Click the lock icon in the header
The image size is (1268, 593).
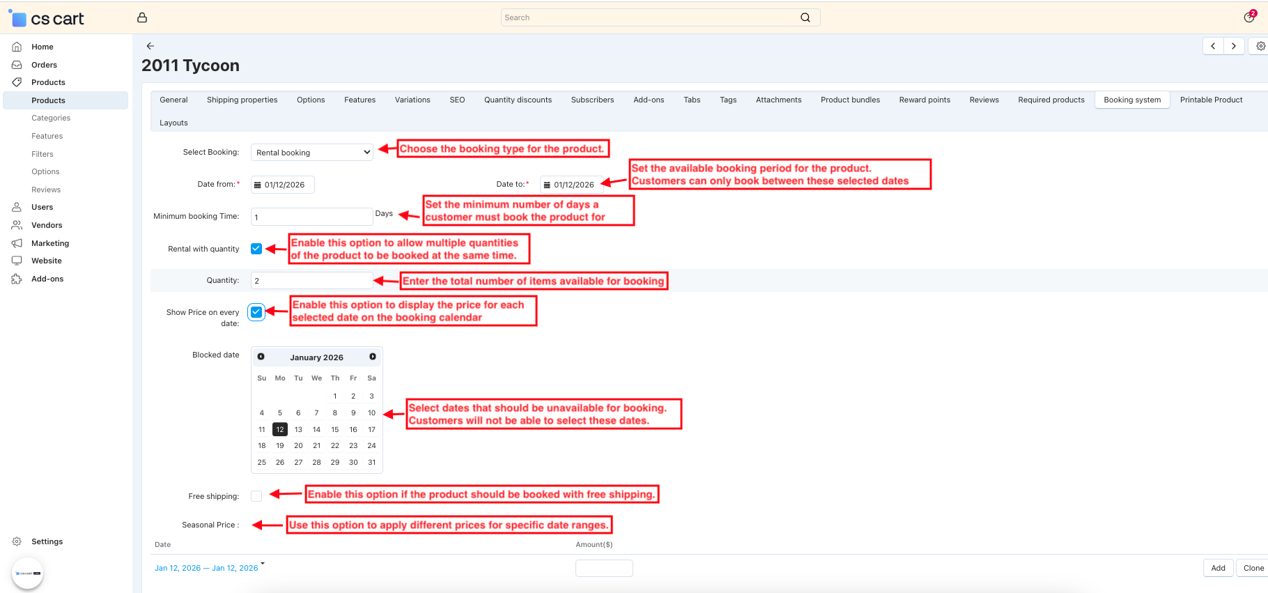[x=142, y=17]
